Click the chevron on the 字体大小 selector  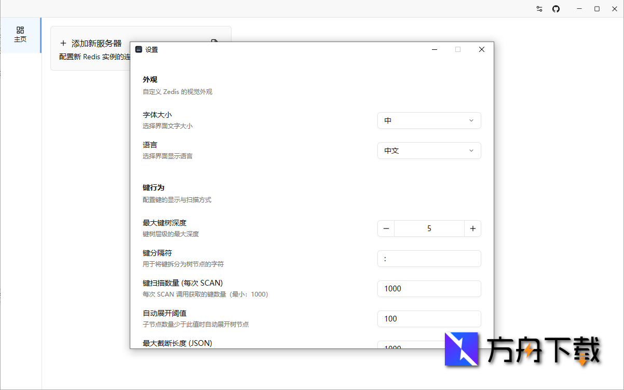point(472,120)
